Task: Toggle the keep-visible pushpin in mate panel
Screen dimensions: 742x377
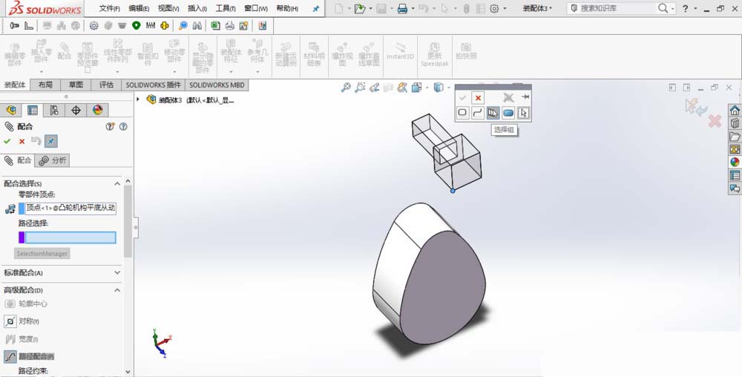Action: pyautogui.click(x=51, y=141)
